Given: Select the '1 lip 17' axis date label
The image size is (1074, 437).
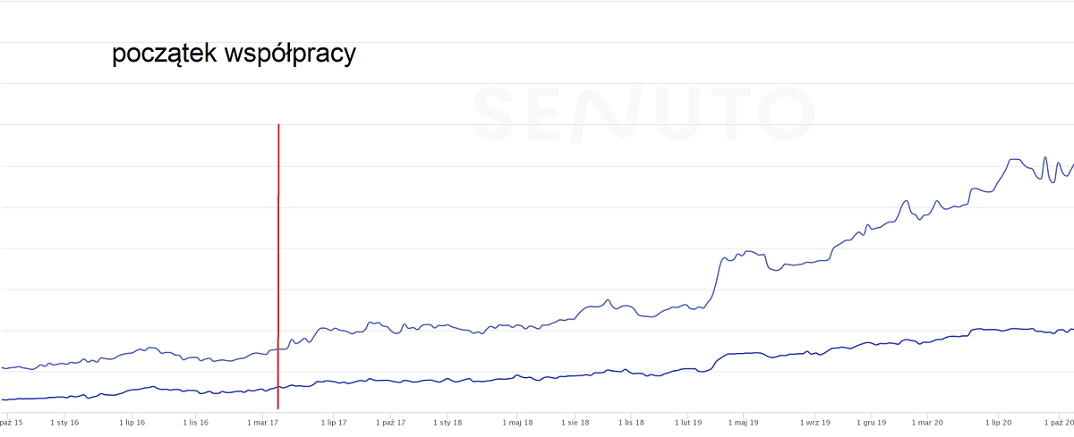Looking at the screenshot, I should pyautogui.click(x=333, y=423).
